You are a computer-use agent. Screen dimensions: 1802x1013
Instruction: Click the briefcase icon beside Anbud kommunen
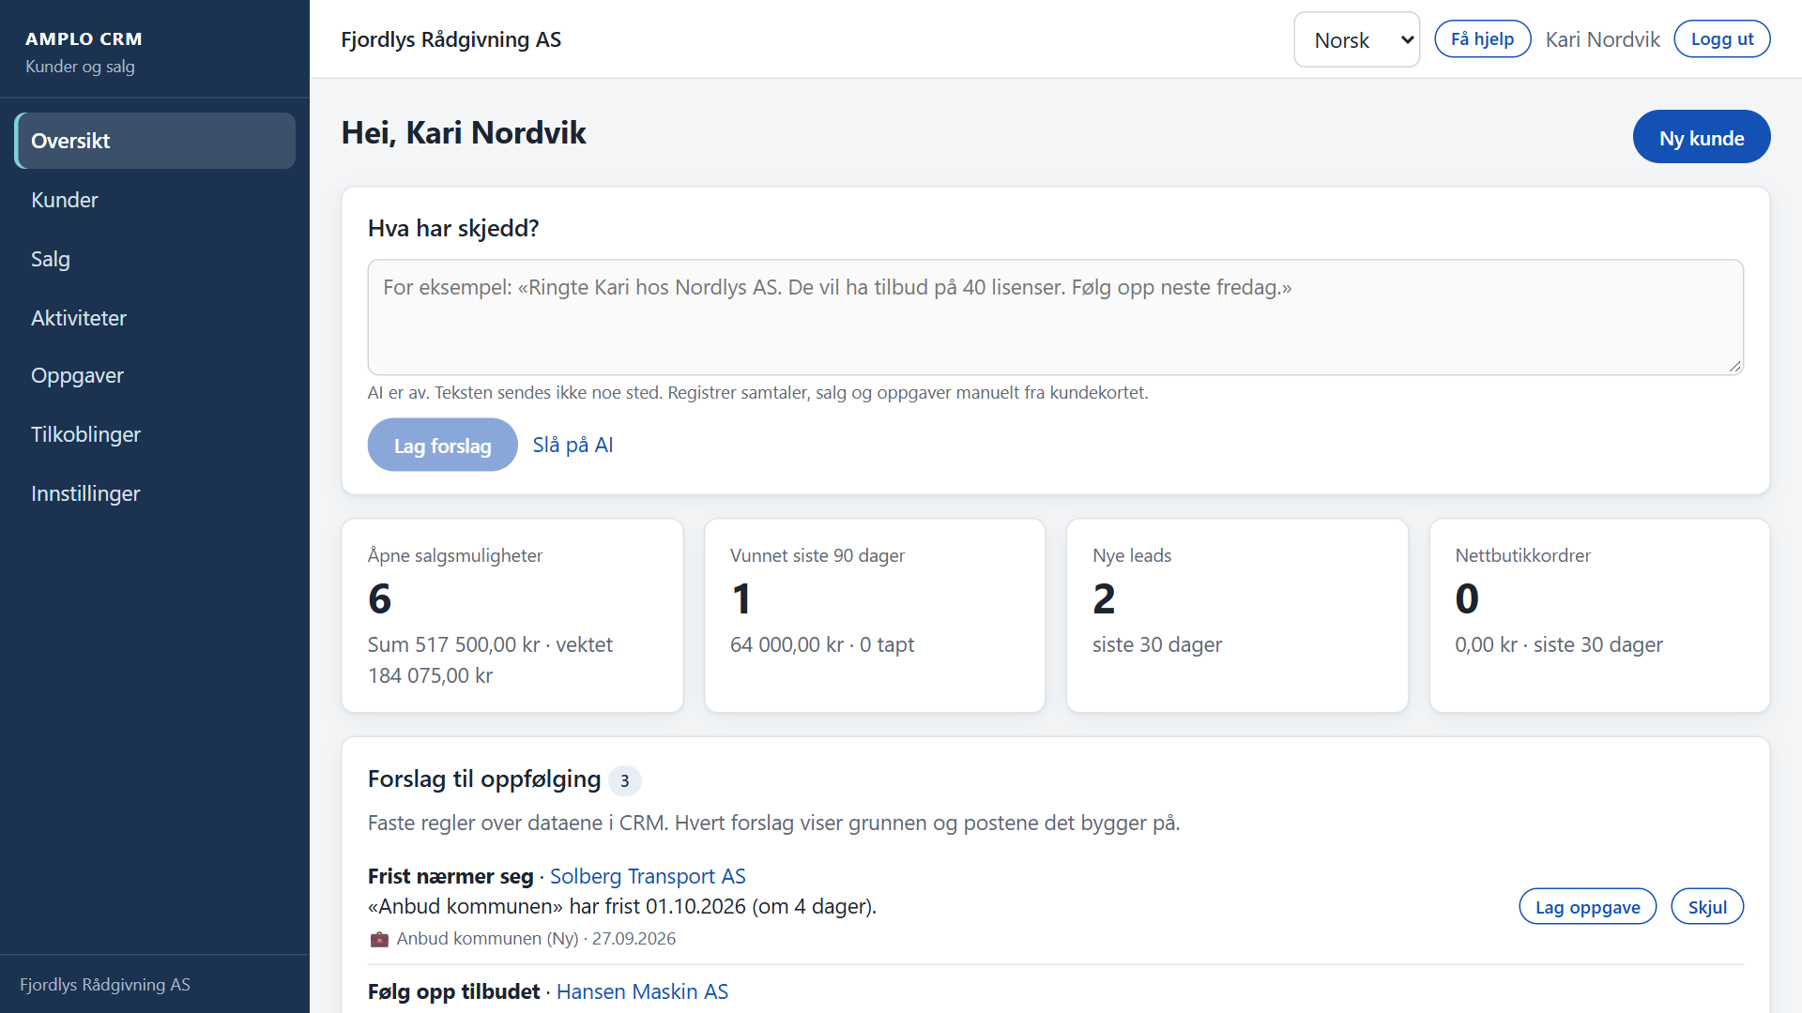379,939
